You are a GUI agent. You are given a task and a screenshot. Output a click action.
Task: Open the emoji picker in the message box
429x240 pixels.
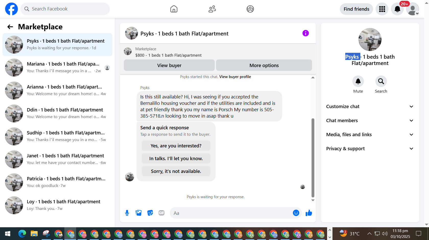click(296, 213)
